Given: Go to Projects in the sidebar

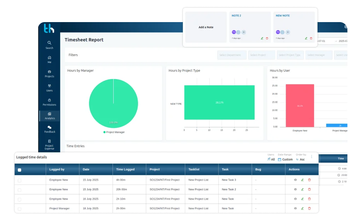Looking at the screenshot, I should click(49, 74).
